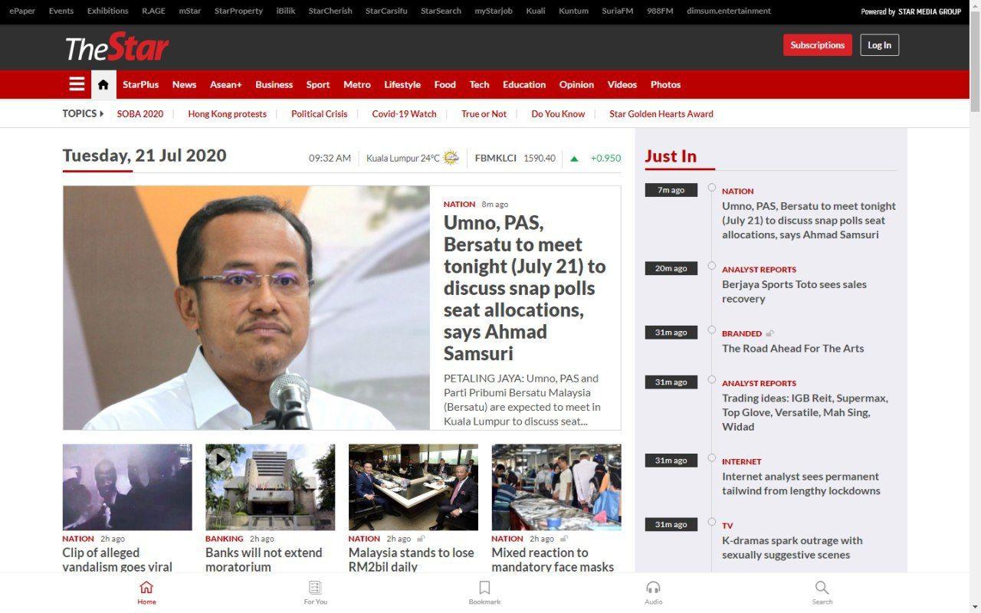Click the Home icon in bottom bar
The image size is (981, 613).
point(146,588)
